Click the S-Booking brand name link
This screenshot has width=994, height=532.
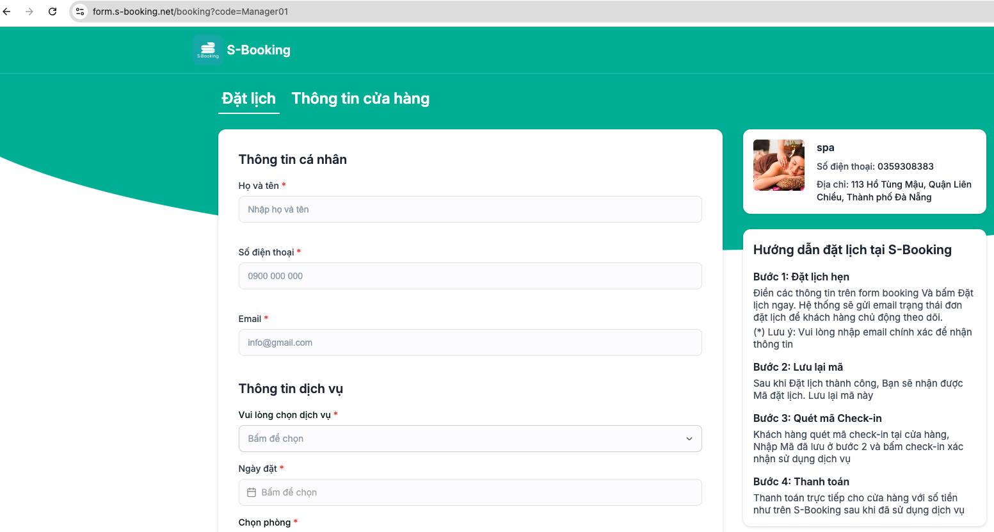[259, 50]
